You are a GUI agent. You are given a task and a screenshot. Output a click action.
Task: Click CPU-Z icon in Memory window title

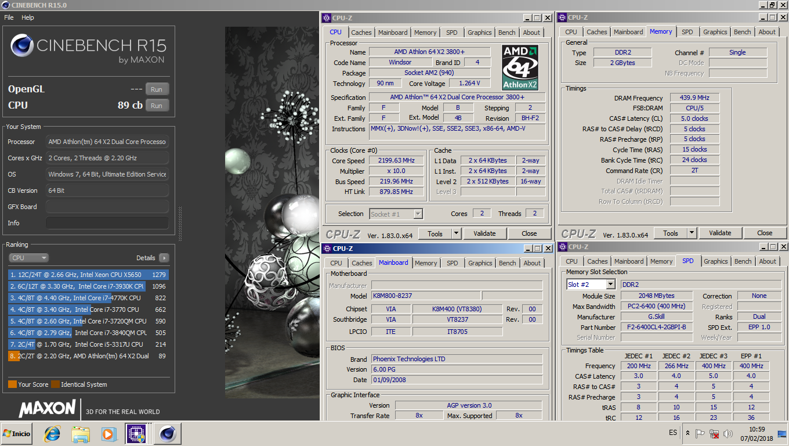562,17
